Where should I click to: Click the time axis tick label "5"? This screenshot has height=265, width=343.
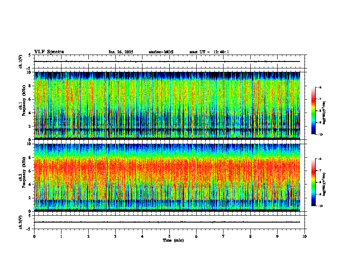coord(169,236)
